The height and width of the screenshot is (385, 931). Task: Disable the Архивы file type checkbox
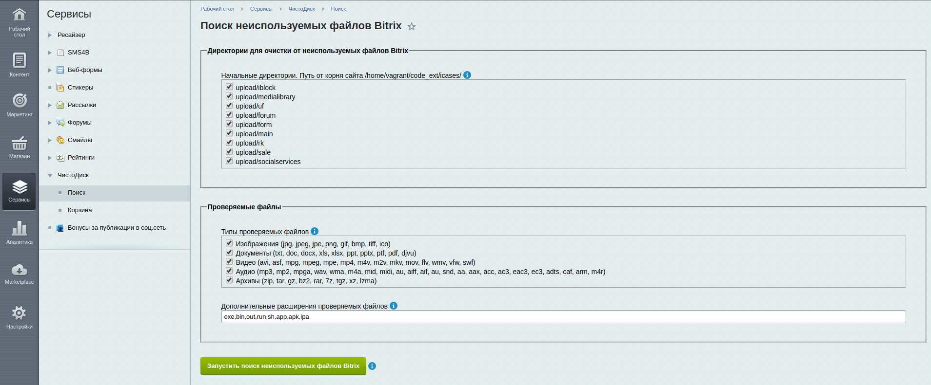[x=229, y=280]
